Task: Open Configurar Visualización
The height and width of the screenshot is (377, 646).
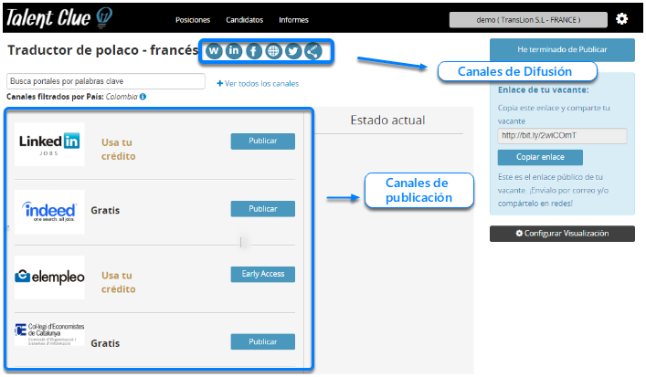Action: (x=562, y=234)
